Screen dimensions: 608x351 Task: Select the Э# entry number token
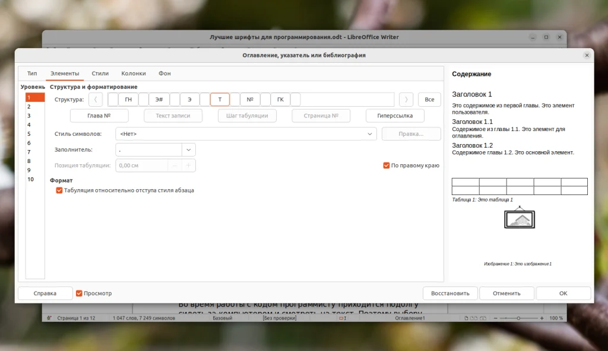(159, 99)
